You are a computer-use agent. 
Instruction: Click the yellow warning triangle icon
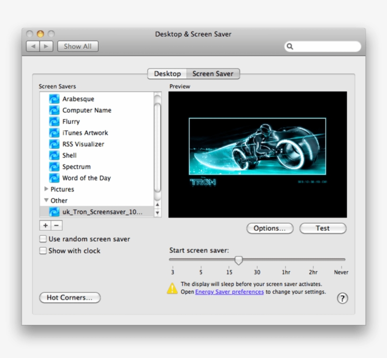click(x=172, y=288)
